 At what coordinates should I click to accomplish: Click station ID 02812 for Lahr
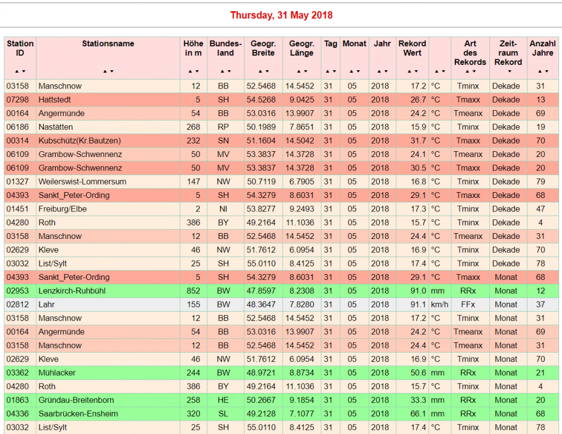(18, 305)
